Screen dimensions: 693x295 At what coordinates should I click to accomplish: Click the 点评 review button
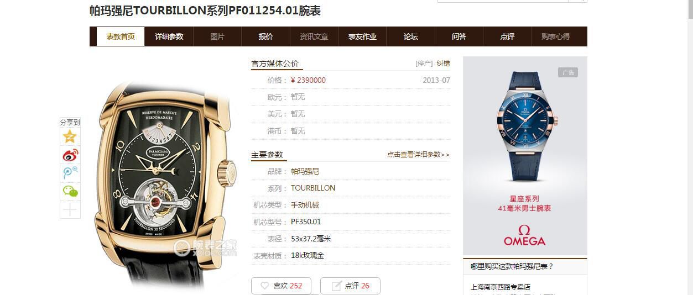[x=350, y=286]
